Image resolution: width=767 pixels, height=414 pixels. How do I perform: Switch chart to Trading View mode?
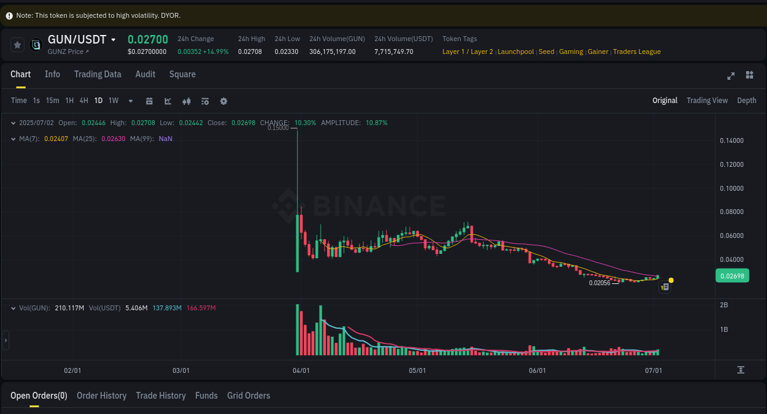[707, 100]
